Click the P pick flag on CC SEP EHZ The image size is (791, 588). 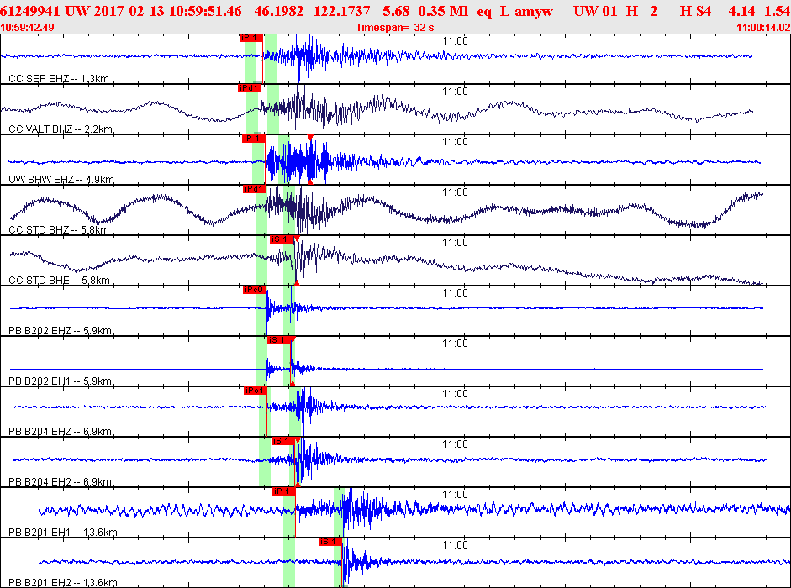click(x=250, y=38)
